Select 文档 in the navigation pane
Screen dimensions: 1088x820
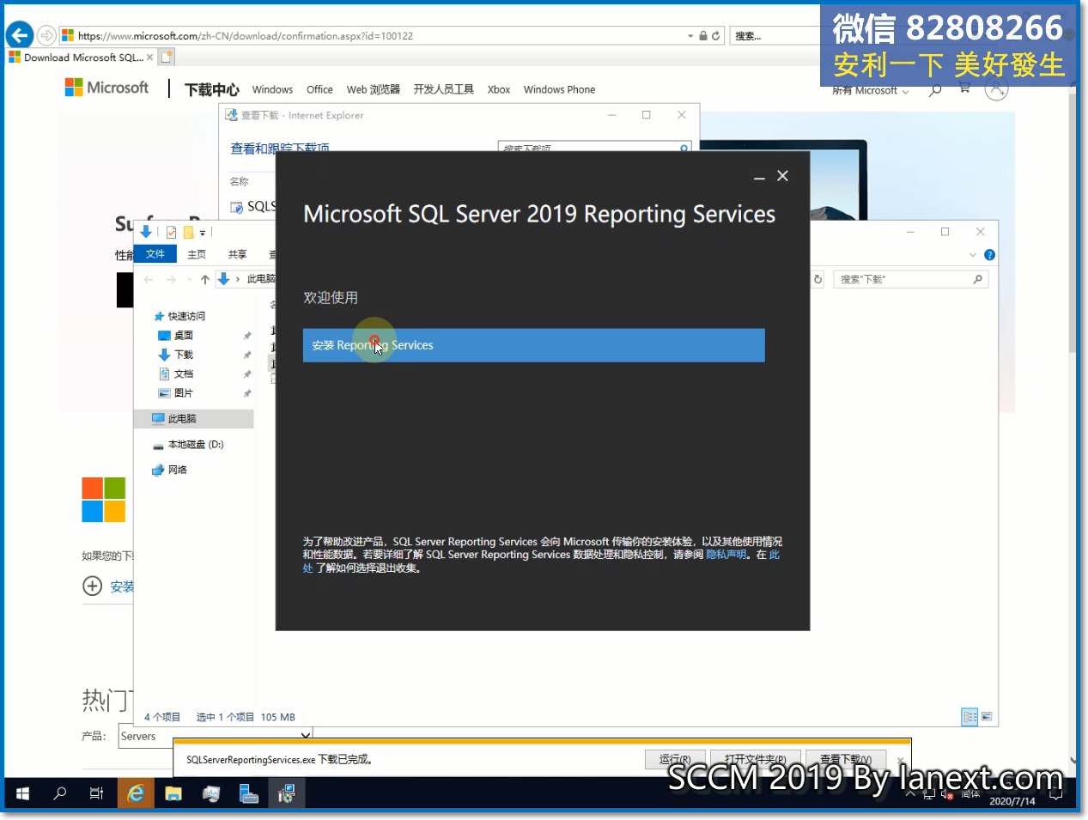pos(183,374)
